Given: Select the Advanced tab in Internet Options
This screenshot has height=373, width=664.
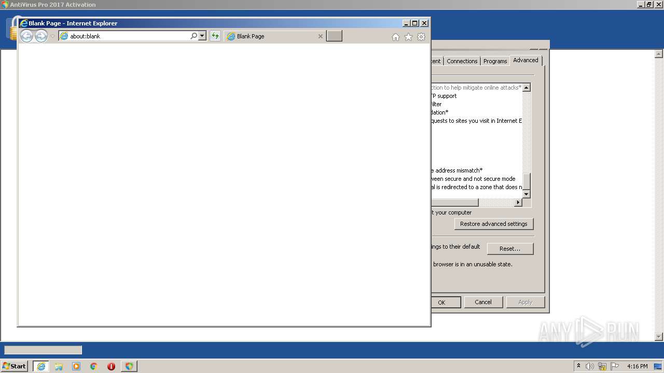Looking at the screenshot, I should click(525, 60).
